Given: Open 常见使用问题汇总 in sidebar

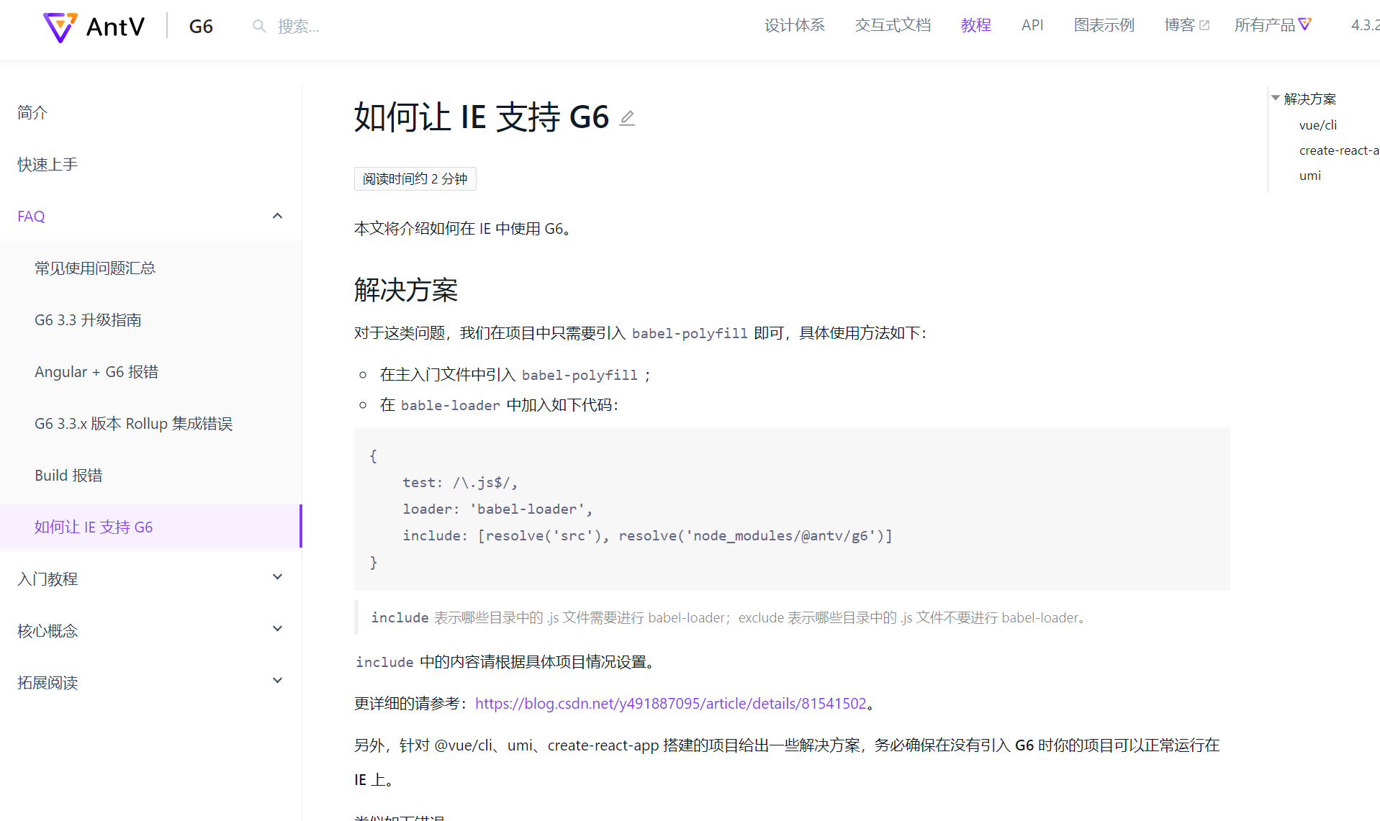Looking at the screenshot, I should [x=95, y=268].
